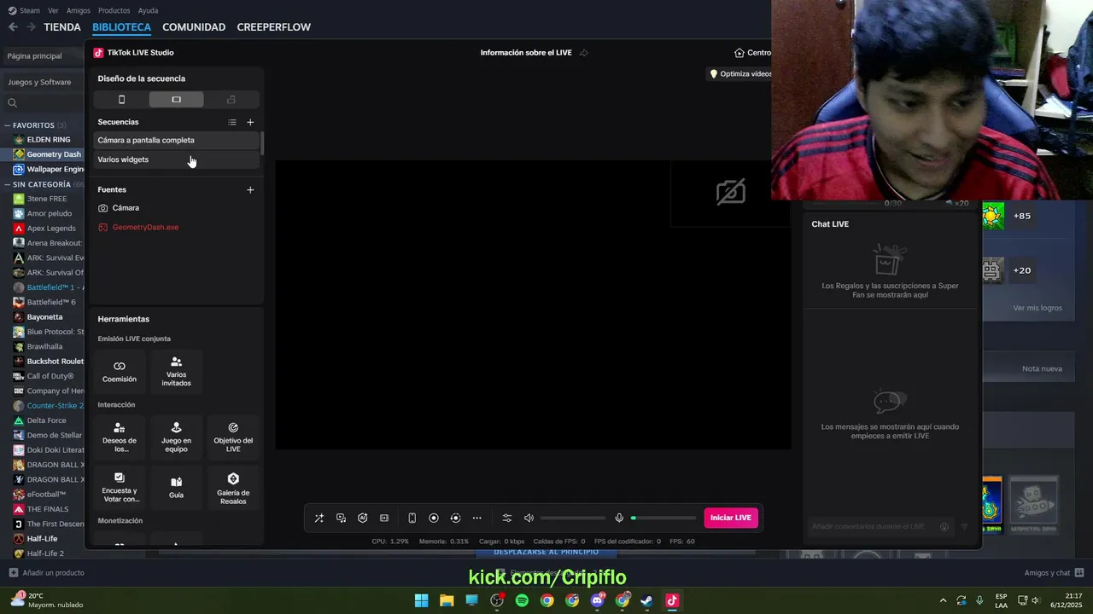
Task: Click the share arrow beside Información sobre el LIVE
Action: coord(584,53)
